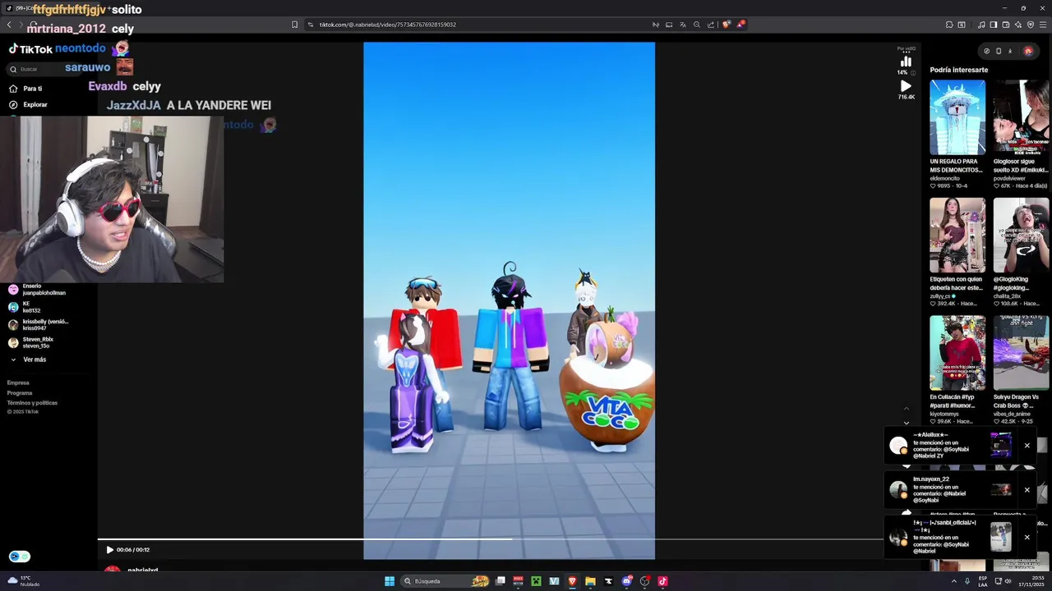The height and width of the screenshot is (591, 1052).
Task: Open Etiqueten con quien debería hacer este thumbnail
Action: pos(957,235)
